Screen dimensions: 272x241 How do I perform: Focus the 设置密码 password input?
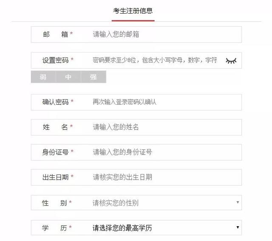(136, 60)
